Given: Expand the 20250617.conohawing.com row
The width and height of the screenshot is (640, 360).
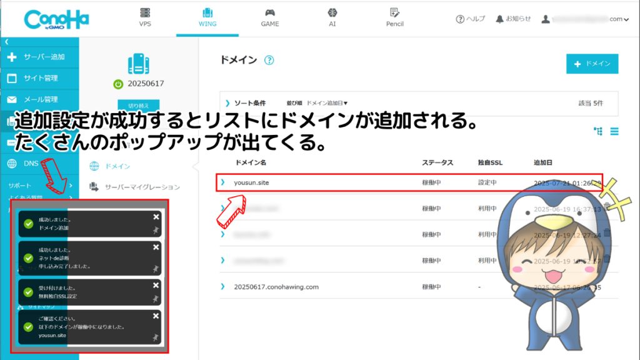Looking at the screenshot, I should click(x=223, y=286).
